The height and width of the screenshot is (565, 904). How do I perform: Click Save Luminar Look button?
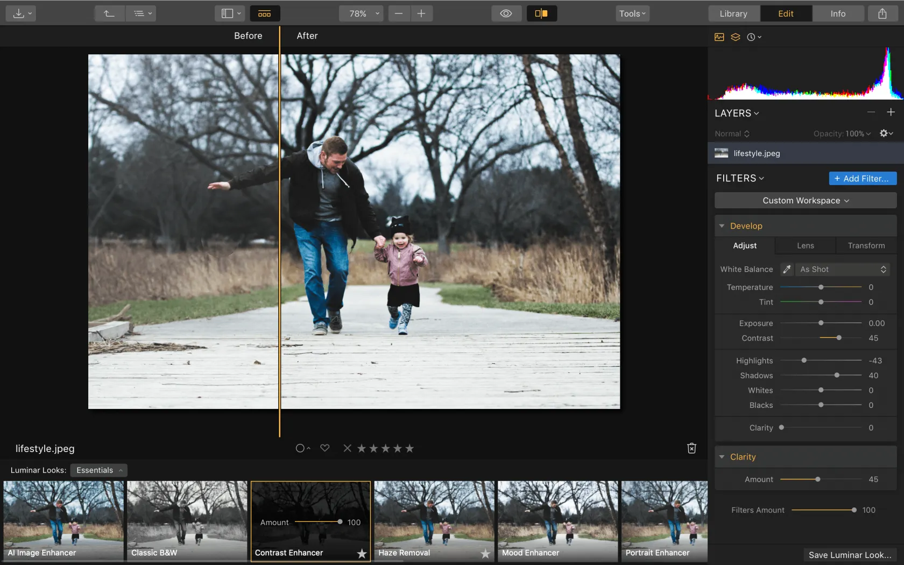point(850,555)
